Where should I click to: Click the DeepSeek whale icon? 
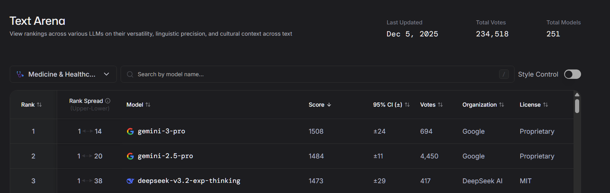click(x=130, y=181)
